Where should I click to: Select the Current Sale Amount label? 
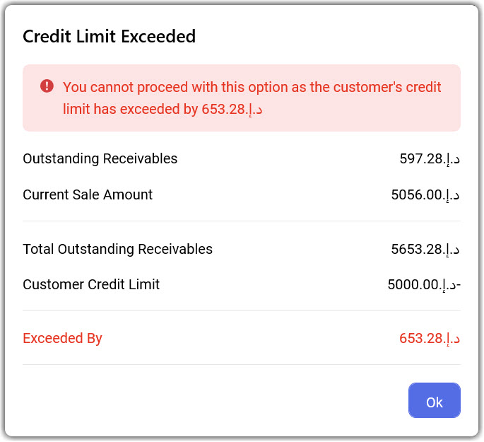pyautogui.click(x=88, y=194)
